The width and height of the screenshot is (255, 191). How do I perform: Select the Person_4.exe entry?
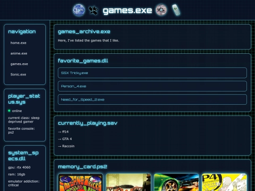point(152,86)
